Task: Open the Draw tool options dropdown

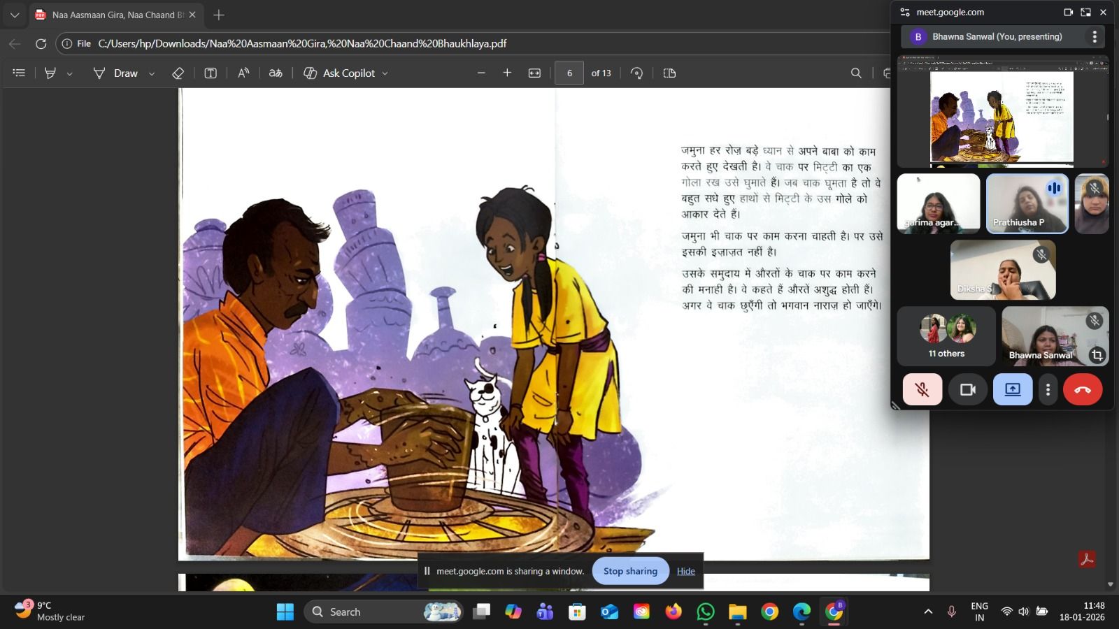Action: pos(152,73)
